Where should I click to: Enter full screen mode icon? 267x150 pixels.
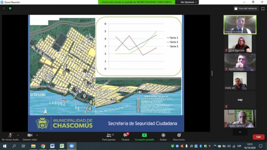point(263,8)
